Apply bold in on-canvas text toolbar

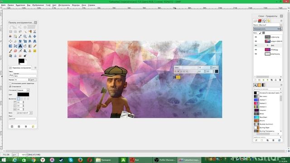coord(178,71)
